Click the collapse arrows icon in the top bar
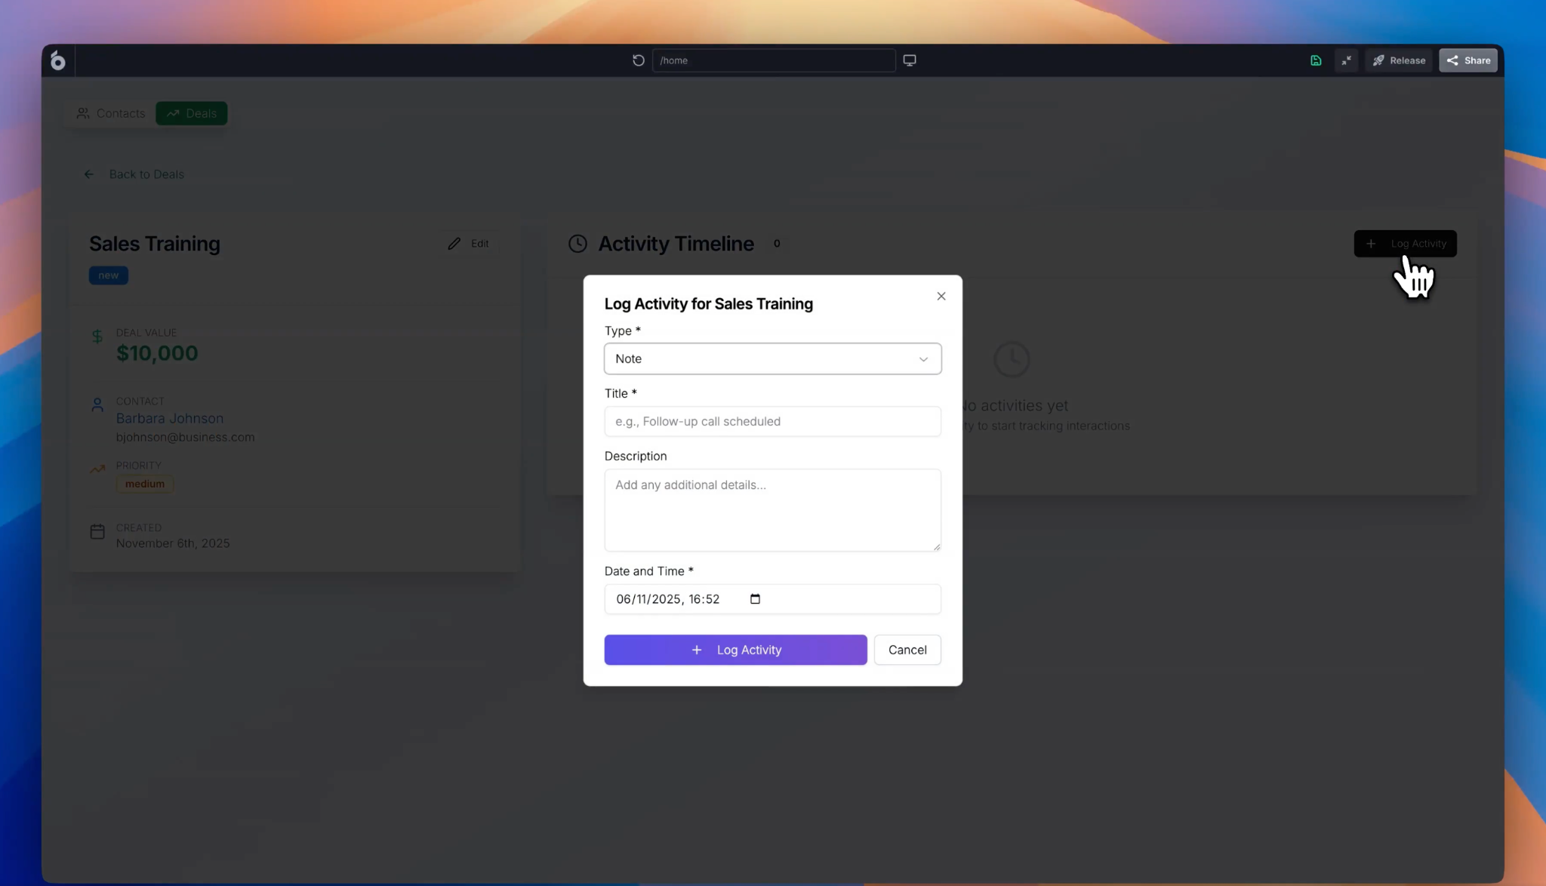 1346,60
